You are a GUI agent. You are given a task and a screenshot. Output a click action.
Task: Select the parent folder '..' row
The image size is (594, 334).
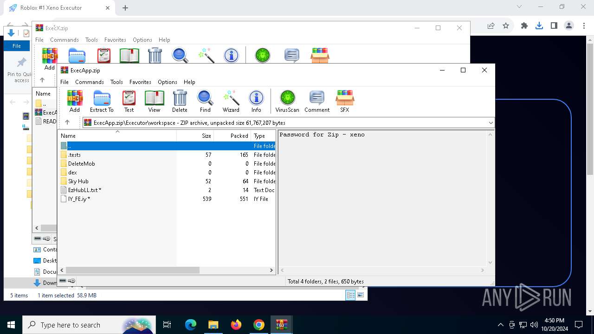(167, 146)
